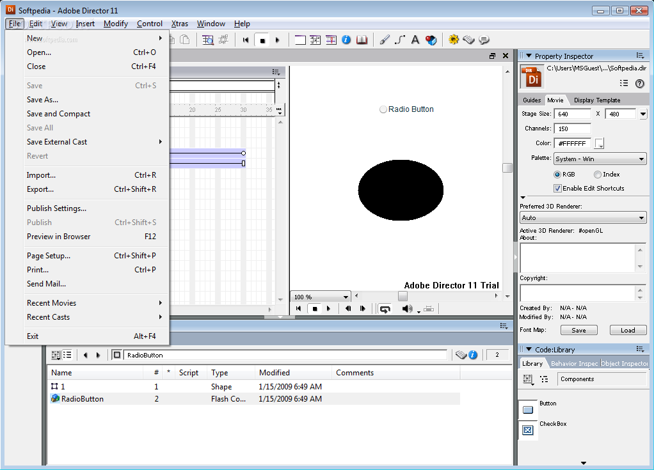
Task: Collapse the Property Inspector panel
Action: 529,56
